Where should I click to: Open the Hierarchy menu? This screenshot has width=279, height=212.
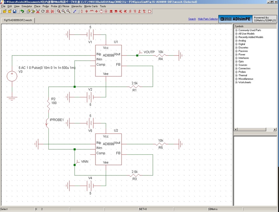(77, 6)
